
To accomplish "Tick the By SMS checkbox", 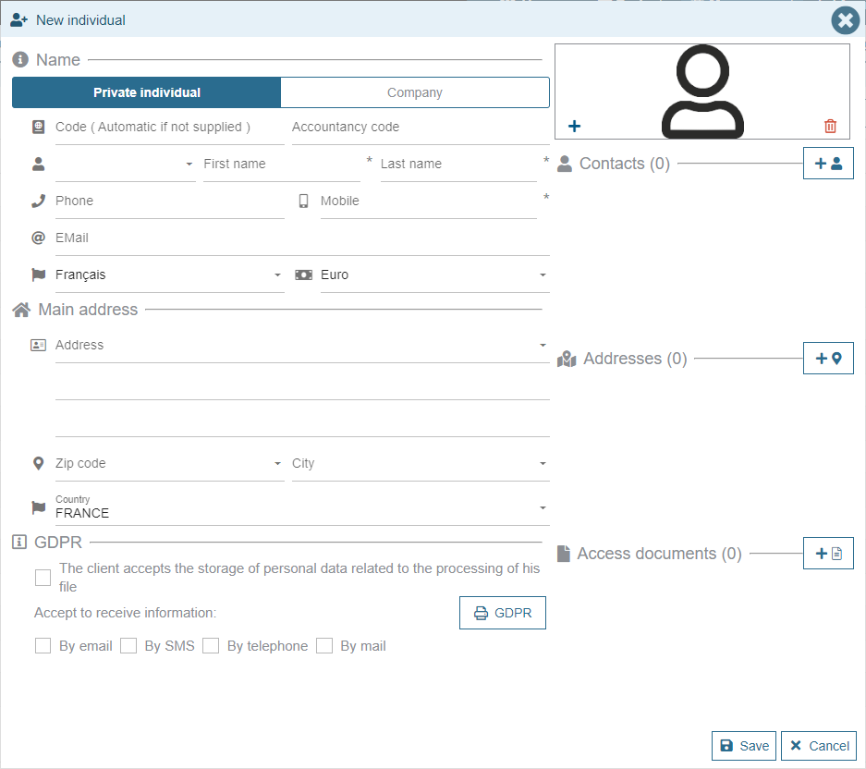I will 128,646.
